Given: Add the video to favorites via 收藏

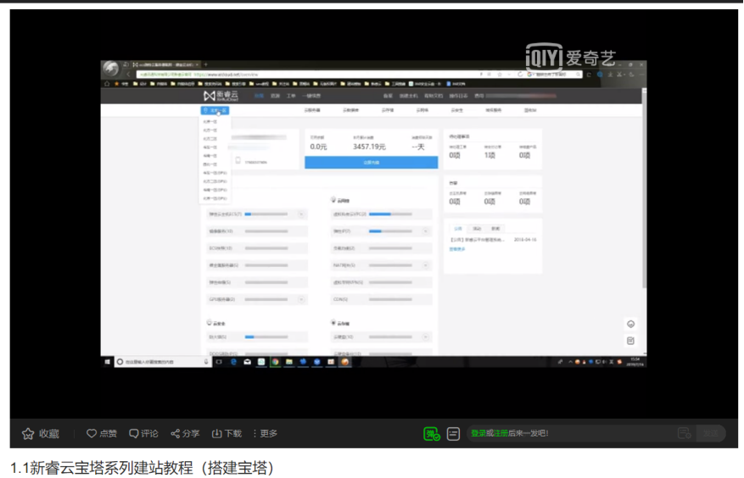Looking at the screenshot, I should click(x=41, y=433).
